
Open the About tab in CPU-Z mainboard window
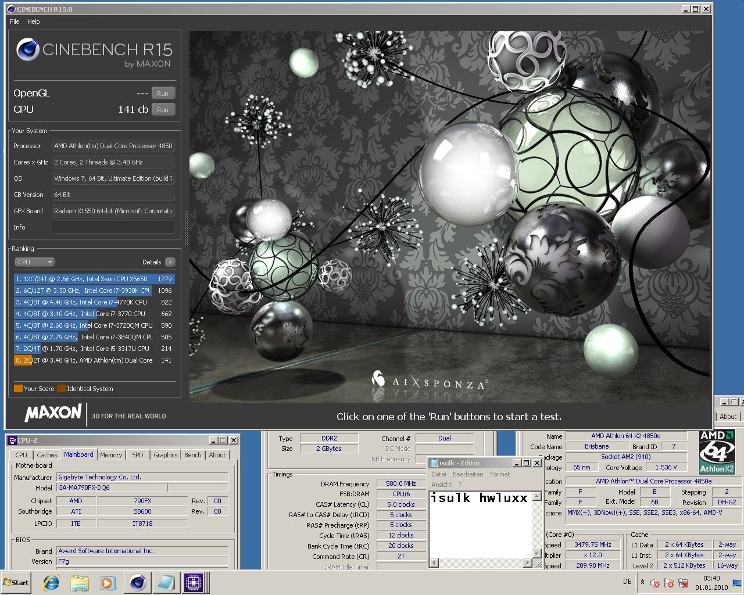pyautogui.click(x=217, y=455)
